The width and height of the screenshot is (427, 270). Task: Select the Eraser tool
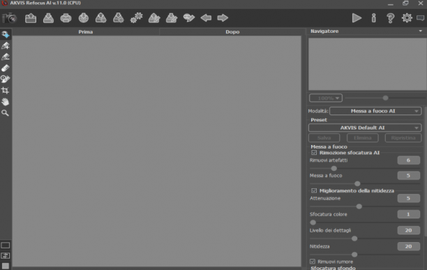pyautogui.click(x=6, y=68)
